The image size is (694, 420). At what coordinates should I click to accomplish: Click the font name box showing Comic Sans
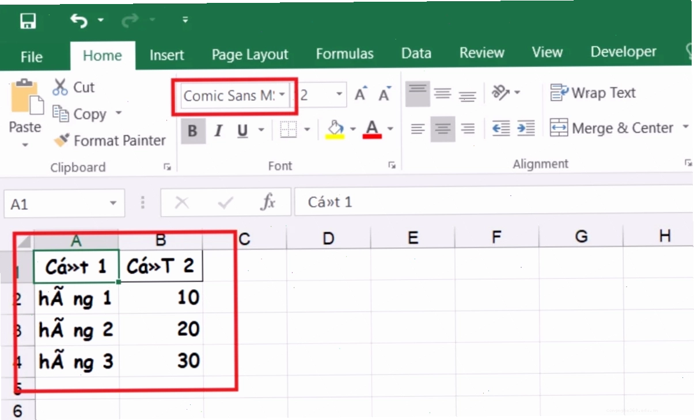click(x=229, y=96)
